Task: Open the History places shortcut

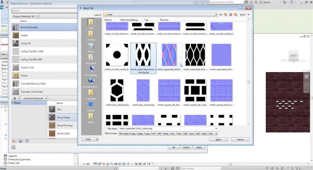Action: click(x=91, y=47)
